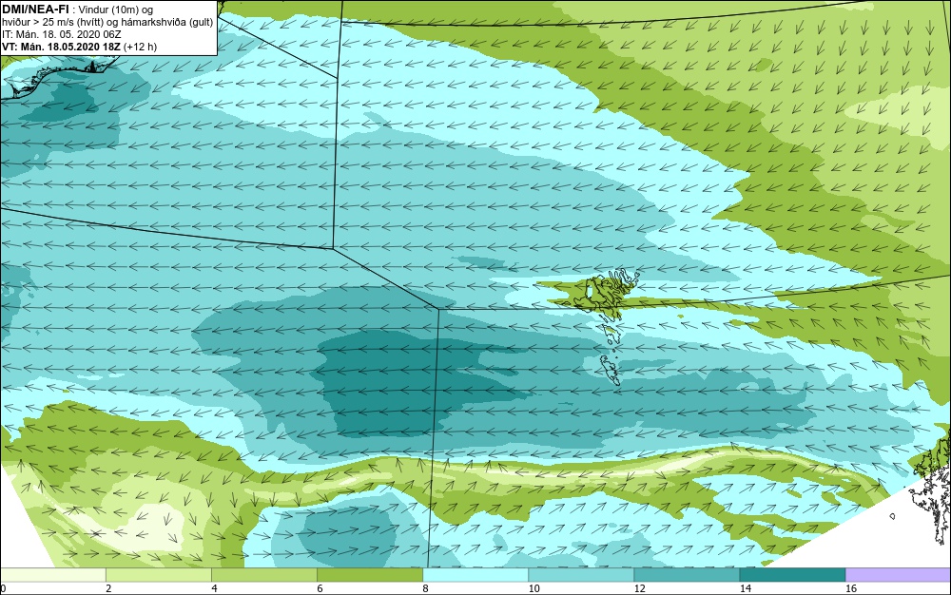Click the legend value 12

[x=639, y=588]
